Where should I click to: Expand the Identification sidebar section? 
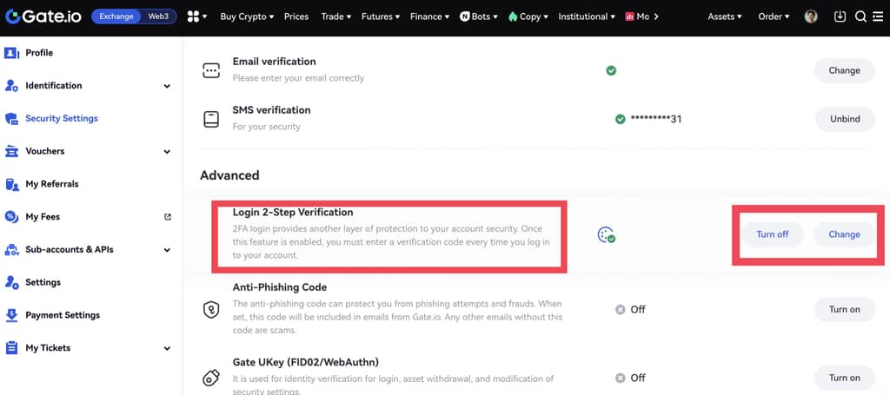pos(167,86)
